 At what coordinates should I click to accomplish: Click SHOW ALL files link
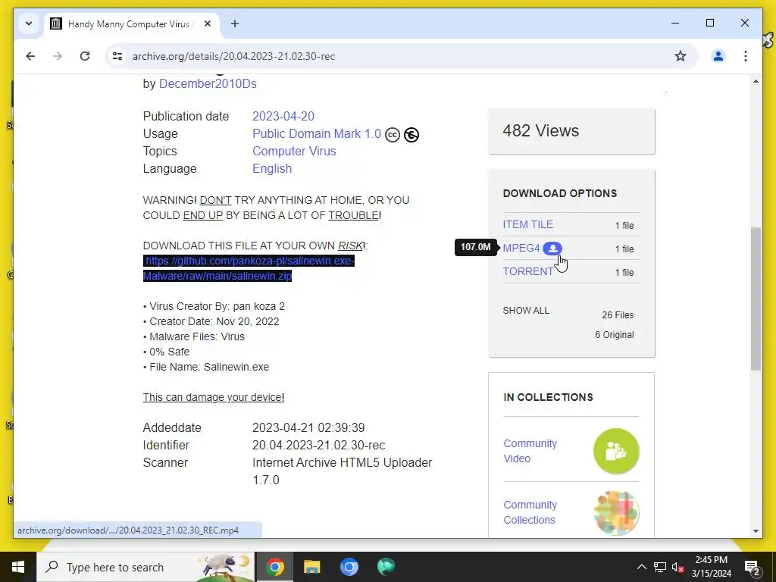coord(526,310)
